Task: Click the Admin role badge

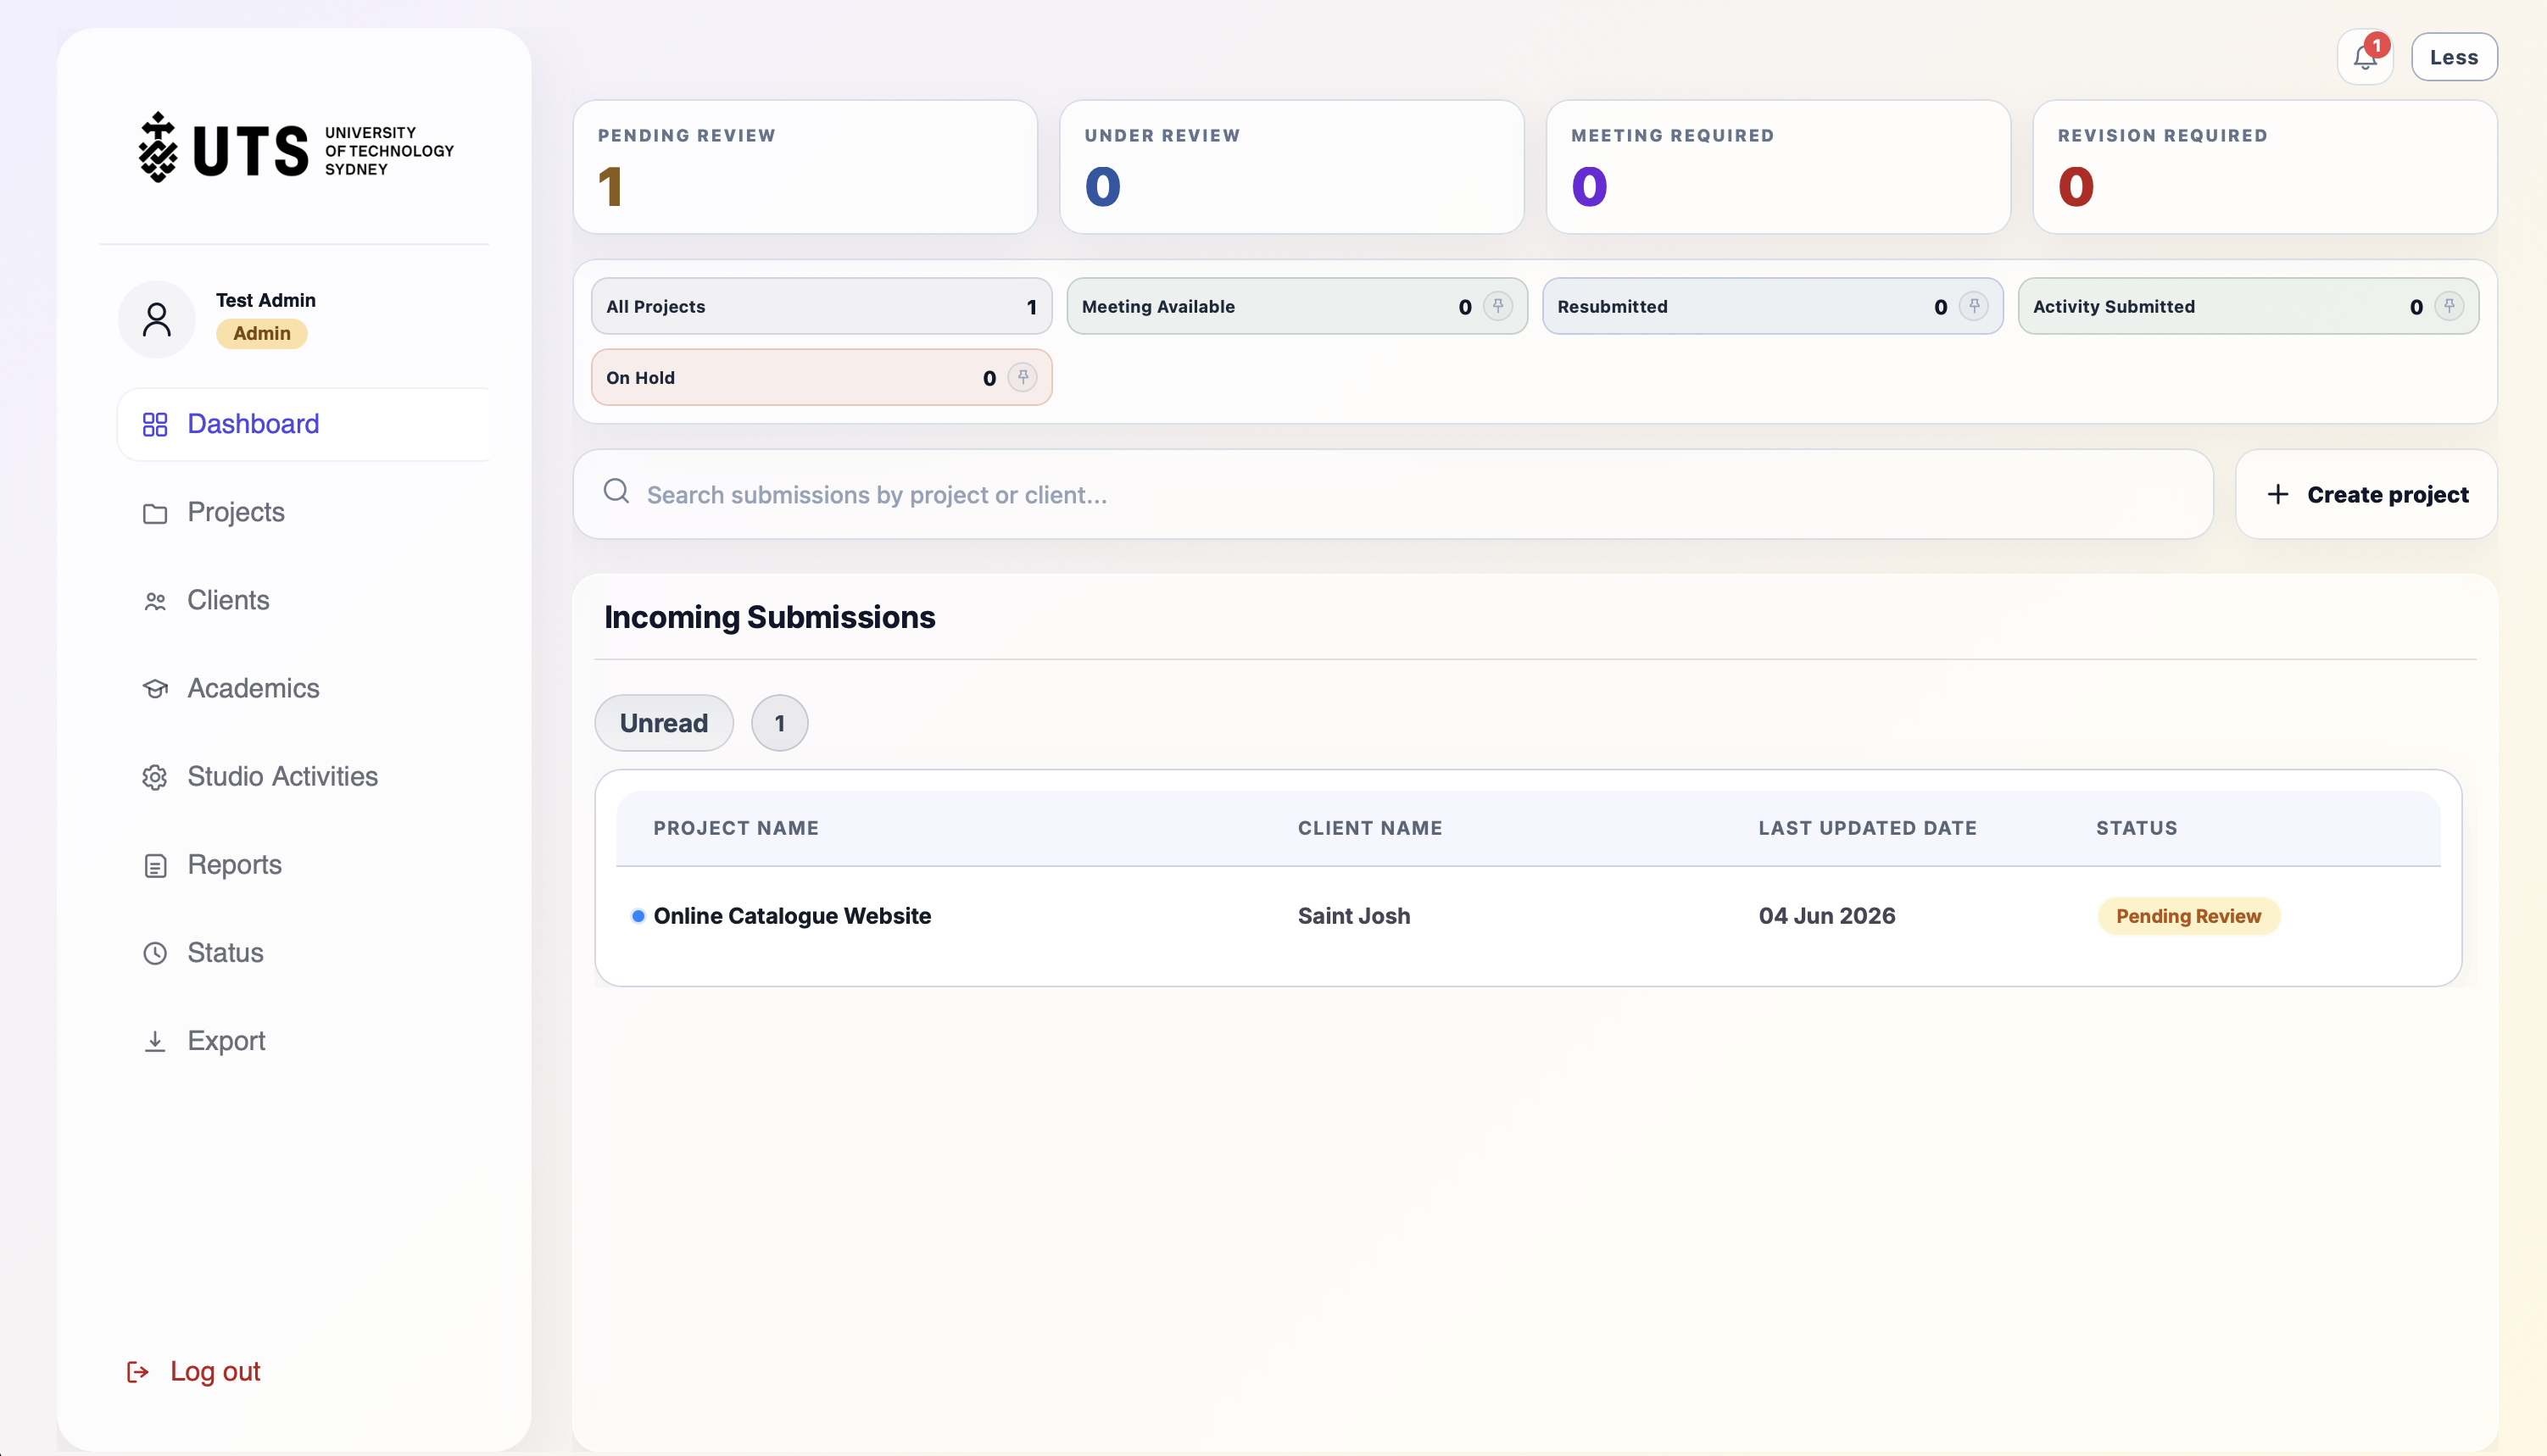Action: coord(262,333)
